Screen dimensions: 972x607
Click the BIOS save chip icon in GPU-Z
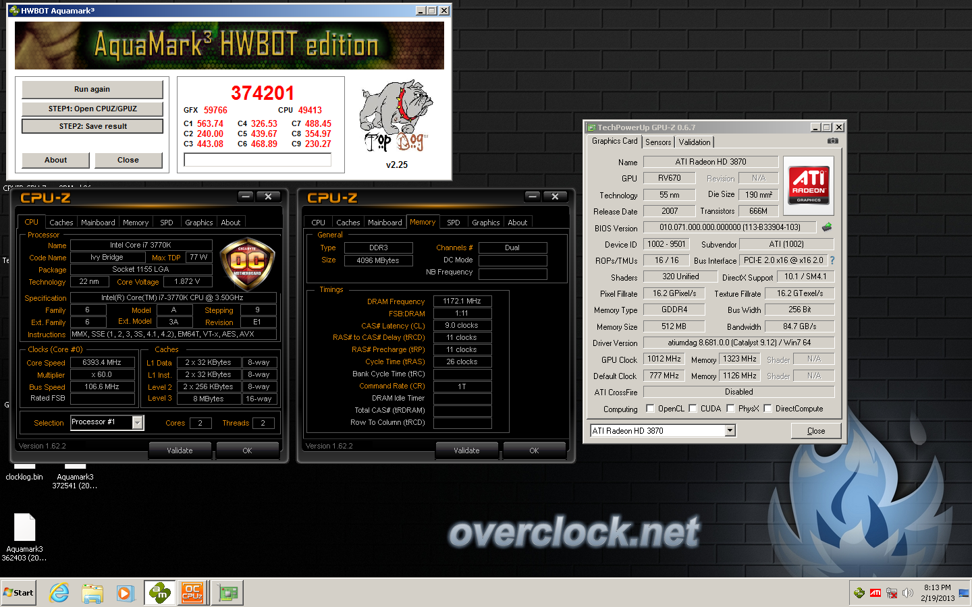(x=827, y=227)
